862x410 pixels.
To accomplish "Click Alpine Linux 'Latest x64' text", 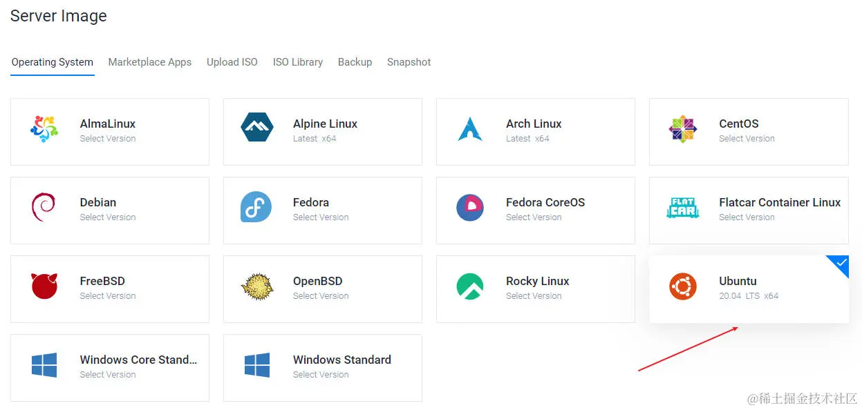I will [315, 139].
